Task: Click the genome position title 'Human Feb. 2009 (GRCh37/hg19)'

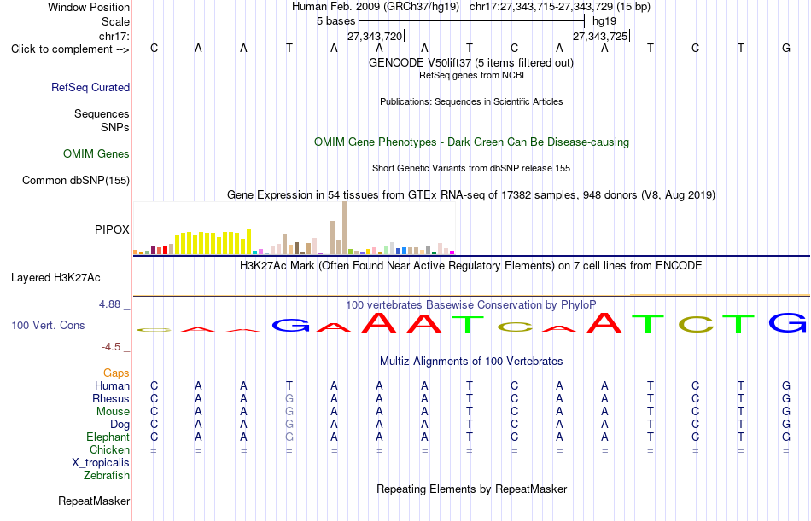Action: pos(376,7)
